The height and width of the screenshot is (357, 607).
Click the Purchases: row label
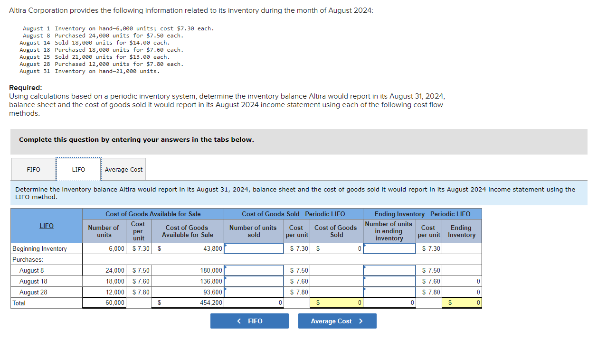tap(47, 259)
